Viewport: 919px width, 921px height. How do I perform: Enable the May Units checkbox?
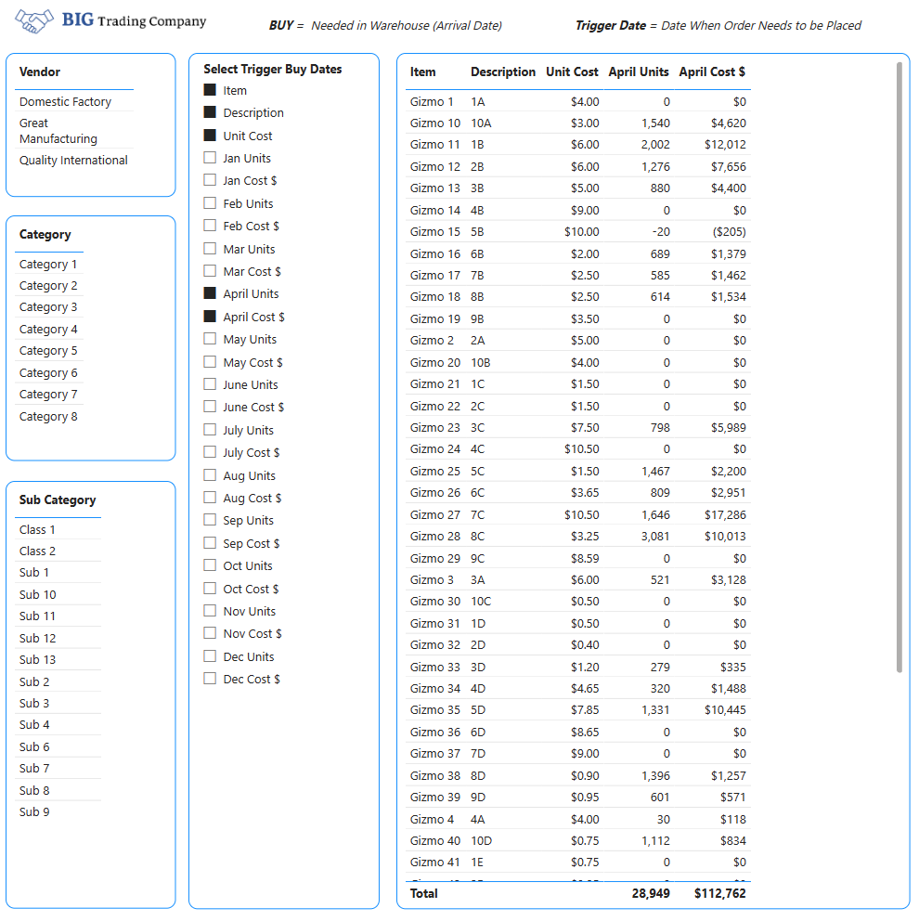(x=210, y=339)
